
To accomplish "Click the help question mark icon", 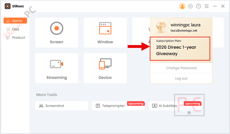I will click(198, 6).
